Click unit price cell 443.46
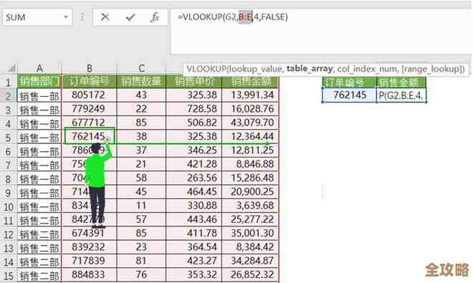473x283 pixels. click(194, 220)
